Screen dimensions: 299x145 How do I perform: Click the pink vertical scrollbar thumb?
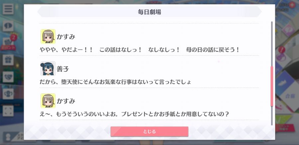(x=272, y=86)
